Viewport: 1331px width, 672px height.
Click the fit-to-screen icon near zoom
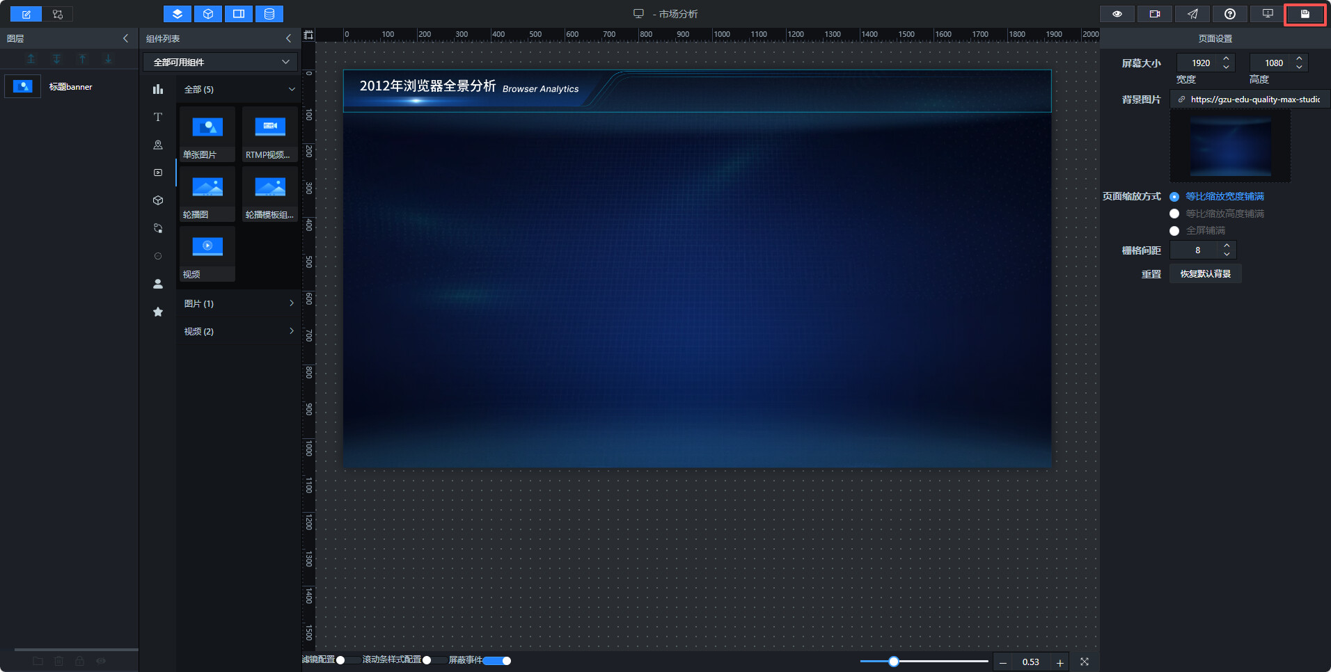[1085, 662]
